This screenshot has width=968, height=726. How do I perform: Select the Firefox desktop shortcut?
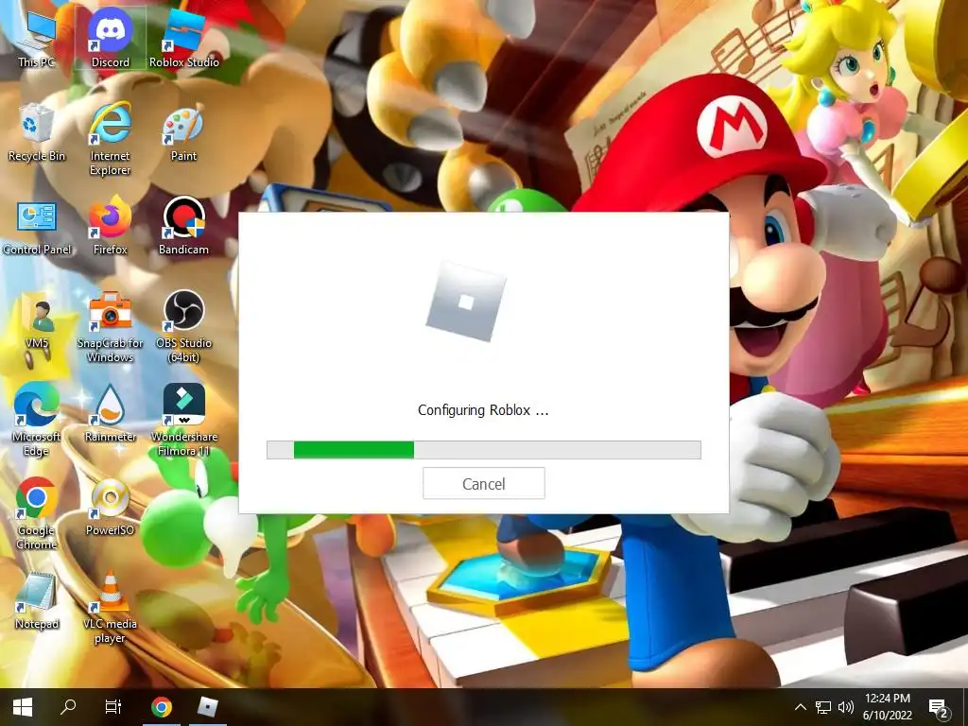point(111,227)
